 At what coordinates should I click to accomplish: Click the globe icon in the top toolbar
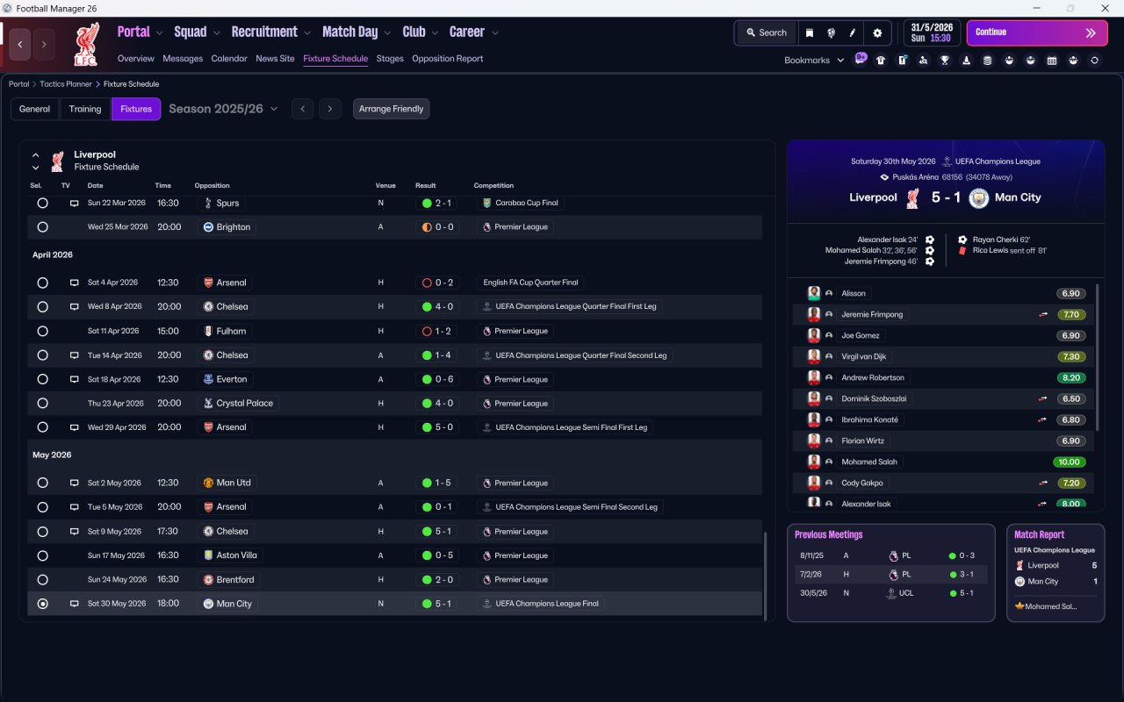click(831, 33)
